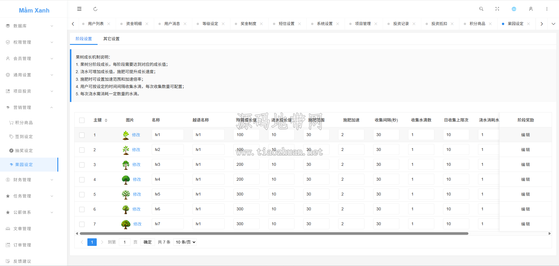This screenshot has height=266, width=559.
Task: Open the tab list dropdown chevron
Action: pyautogui.click(x=553, y=24)
